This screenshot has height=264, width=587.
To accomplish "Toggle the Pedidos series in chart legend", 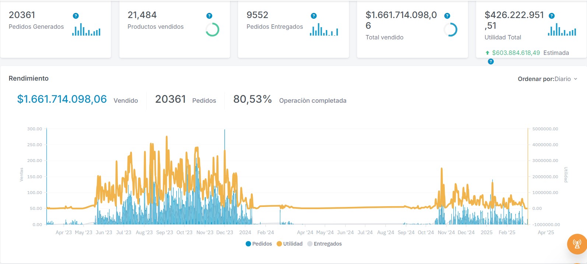I will 259,244.
